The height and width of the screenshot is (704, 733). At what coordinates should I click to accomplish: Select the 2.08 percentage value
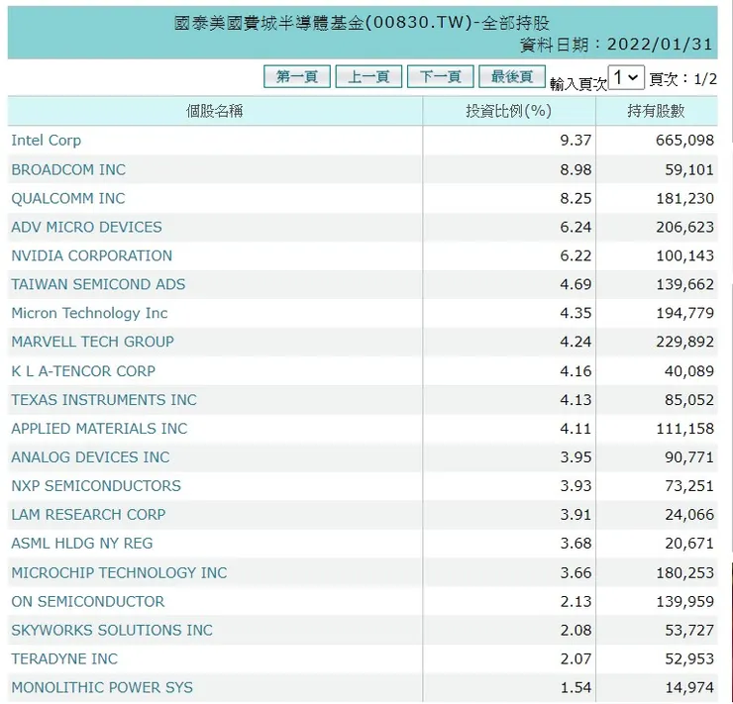[x=576, y=630]
